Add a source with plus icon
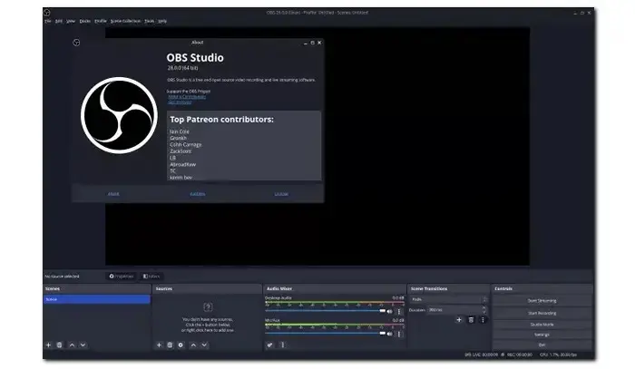635x369 pixels. (159, 345)
